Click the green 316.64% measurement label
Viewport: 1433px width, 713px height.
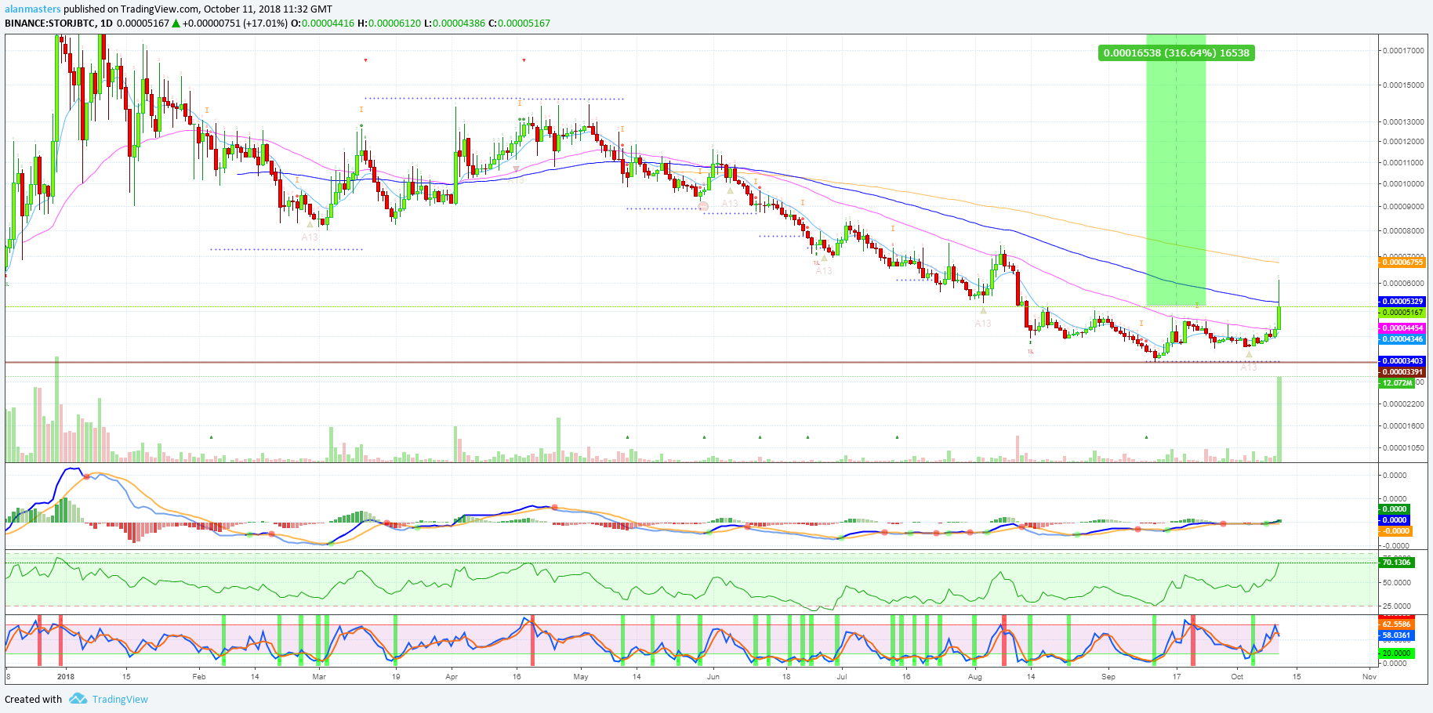(x=1176, y=52)
